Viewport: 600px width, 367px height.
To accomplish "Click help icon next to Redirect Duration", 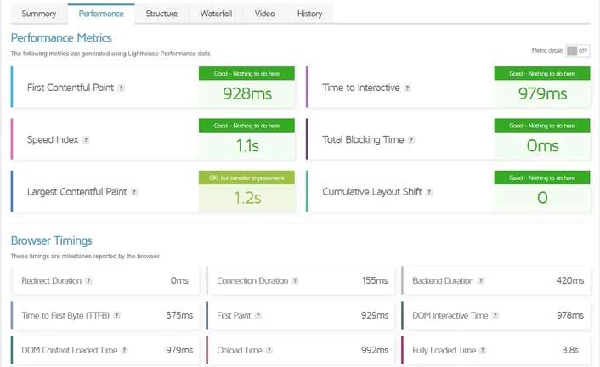I will point(88,281).
